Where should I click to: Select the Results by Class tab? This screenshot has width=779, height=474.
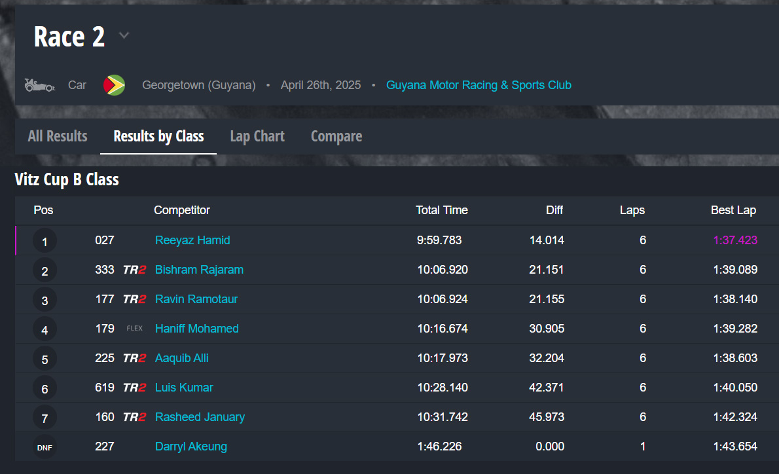[158, 136]
